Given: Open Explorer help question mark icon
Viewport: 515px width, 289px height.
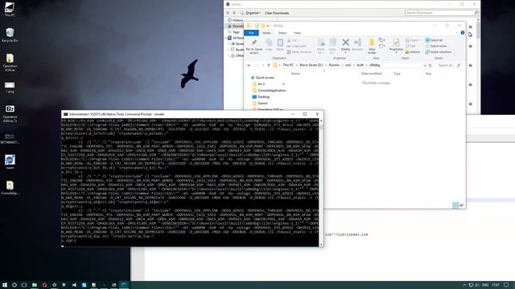Looking at the screenshot, I should tap(463, 33).
